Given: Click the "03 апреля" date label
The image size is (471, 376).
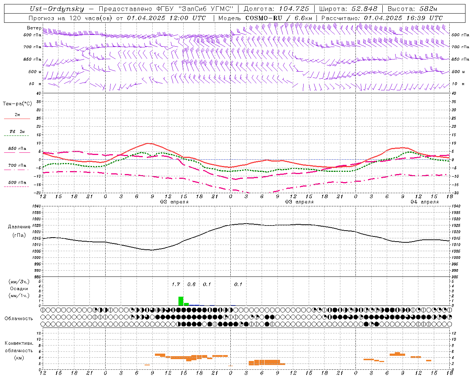Looking at the screenshot, I should pyautogui.click(x=300, y=202).
